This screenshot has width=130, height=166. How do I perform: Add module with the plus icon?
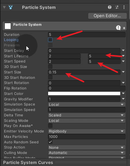(124, 28)
